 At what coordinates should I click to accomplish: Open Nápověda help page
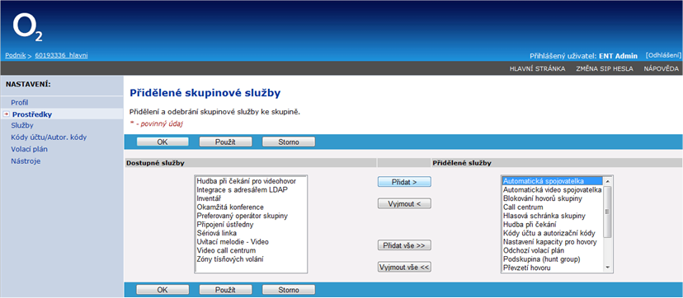[x=662, y=68]
